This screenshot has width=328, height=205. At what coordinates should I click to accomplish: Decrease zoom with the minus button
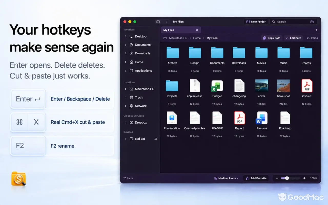click(277, 178)
